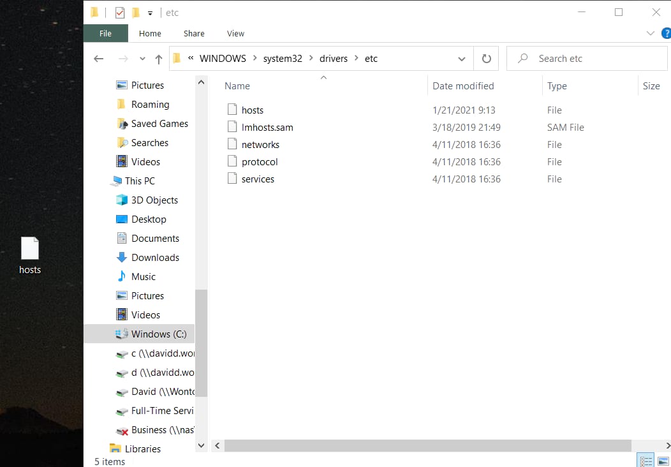Click the Back navigation arrow
This screenshot has width=671, height=467.
[x=98, y=59]
